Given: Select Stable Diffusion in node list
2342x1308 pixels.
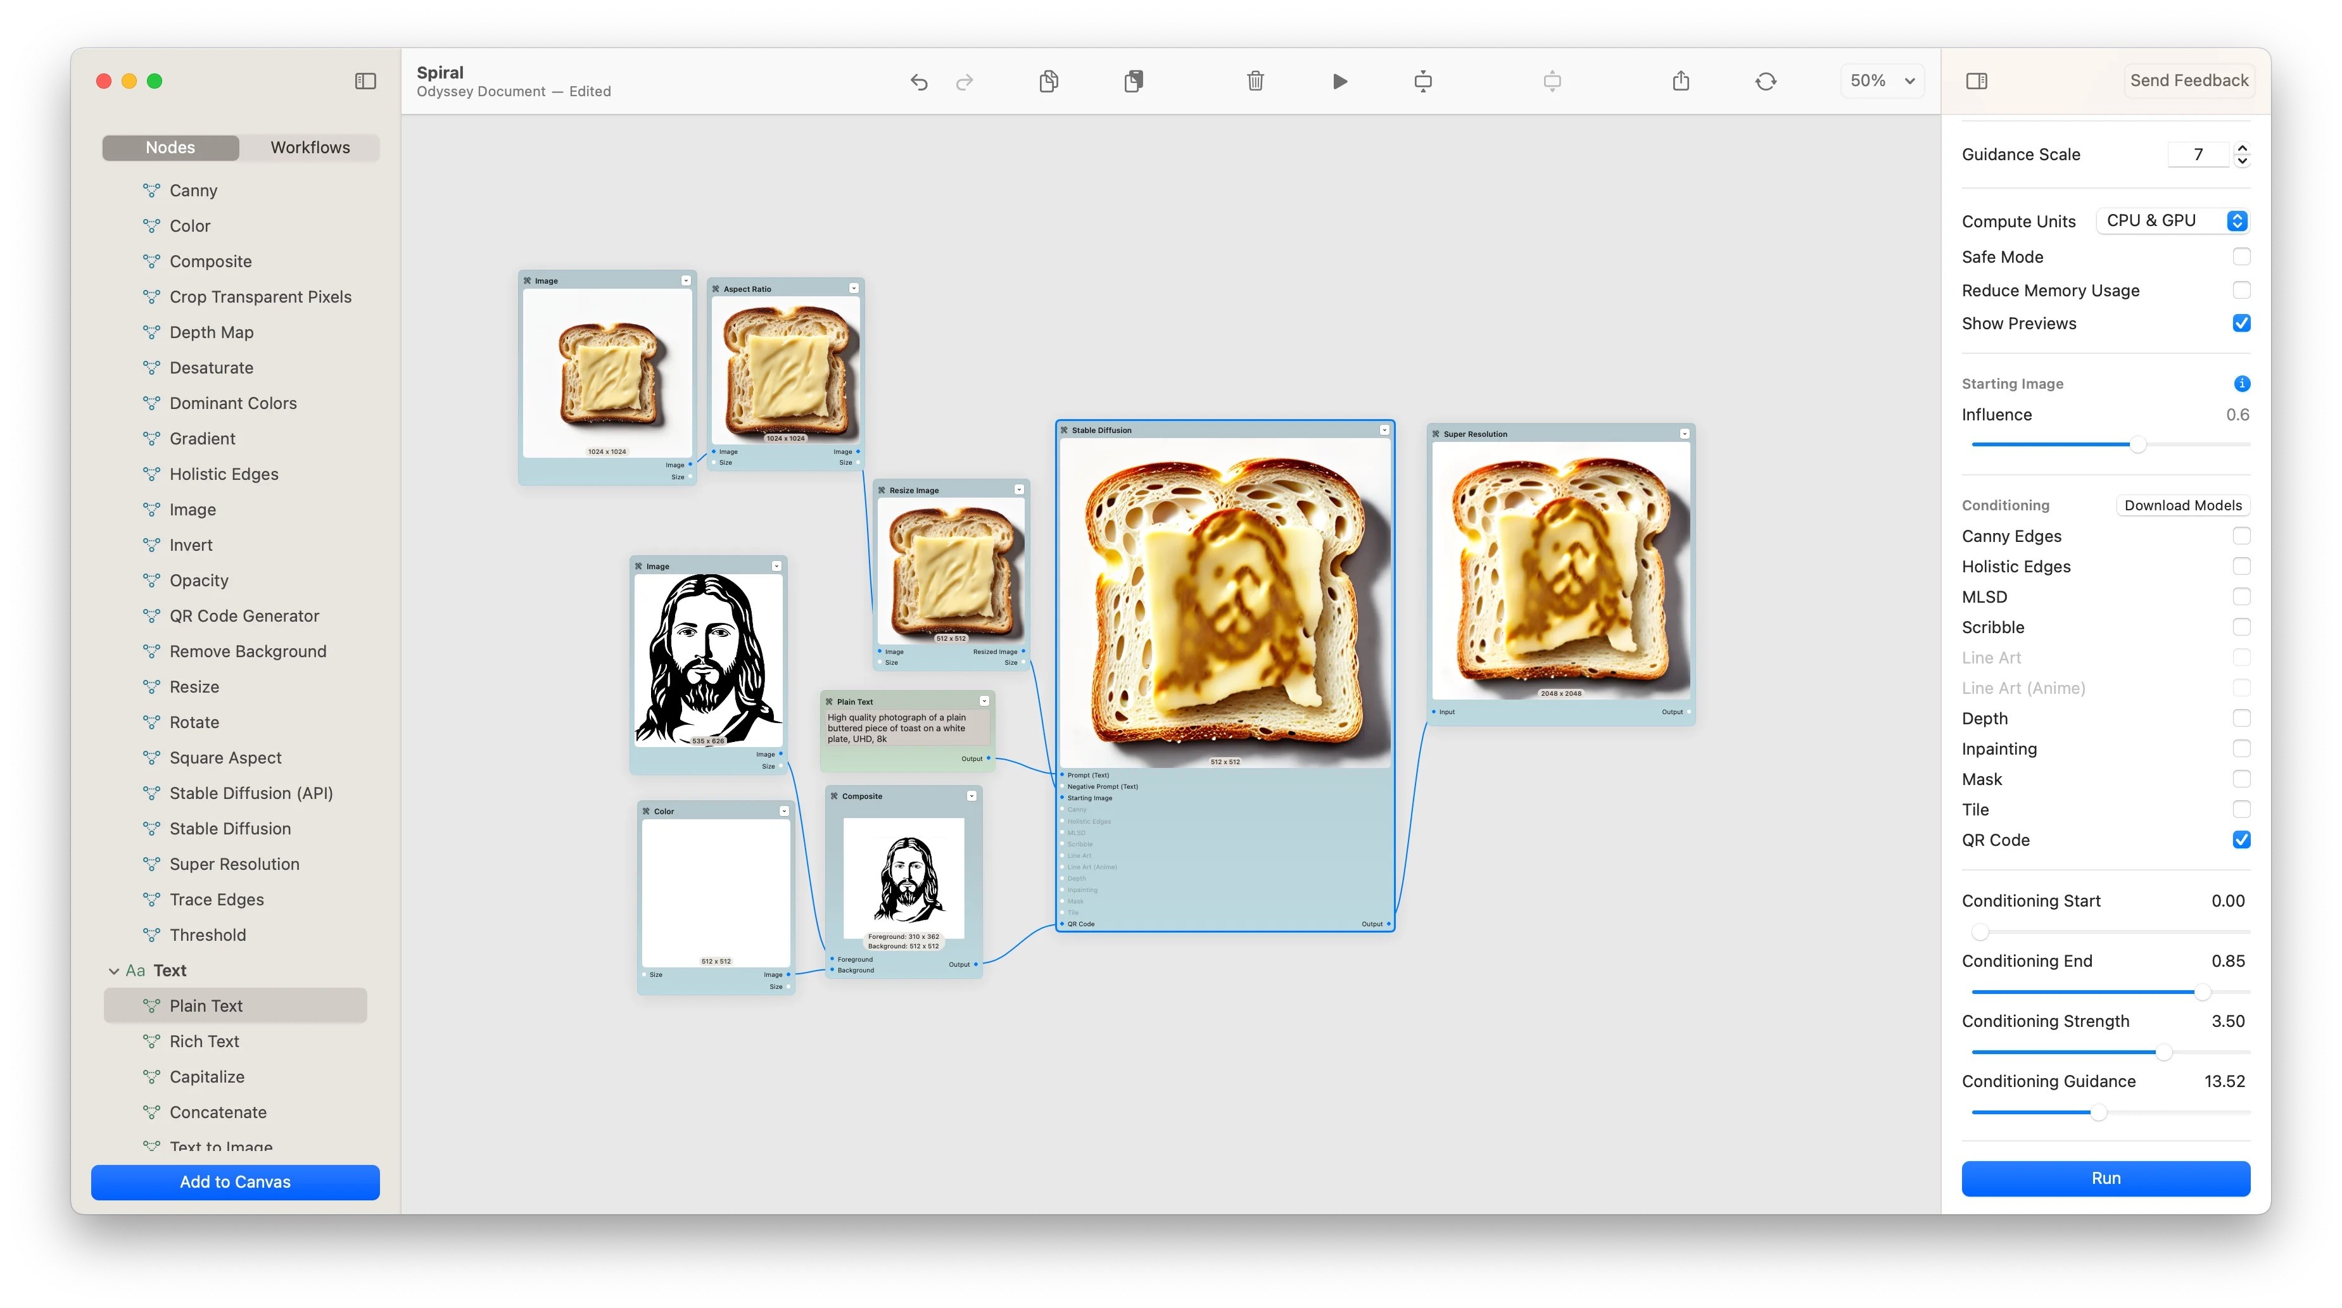Looking at the screenshot, I should point(230,829).
